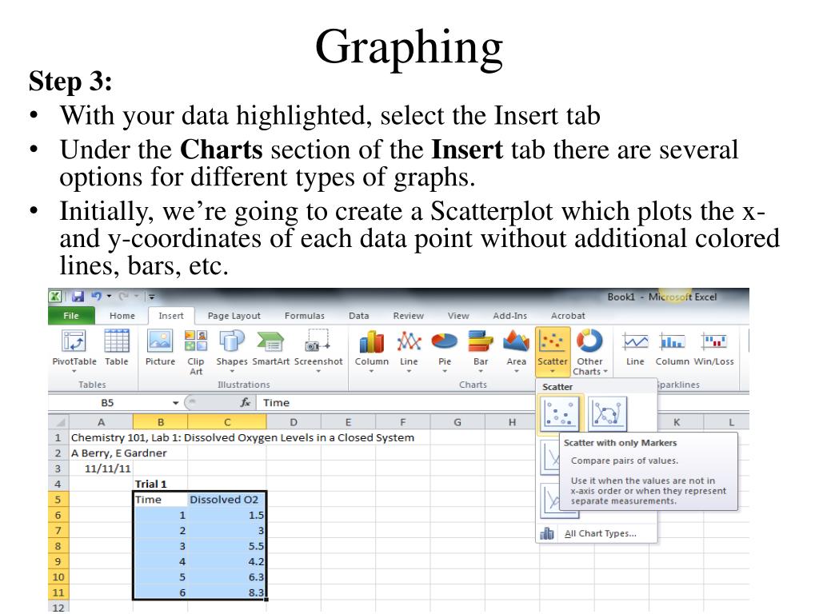
Task: Open Other Charts gallery
Action: click(589, 352)
